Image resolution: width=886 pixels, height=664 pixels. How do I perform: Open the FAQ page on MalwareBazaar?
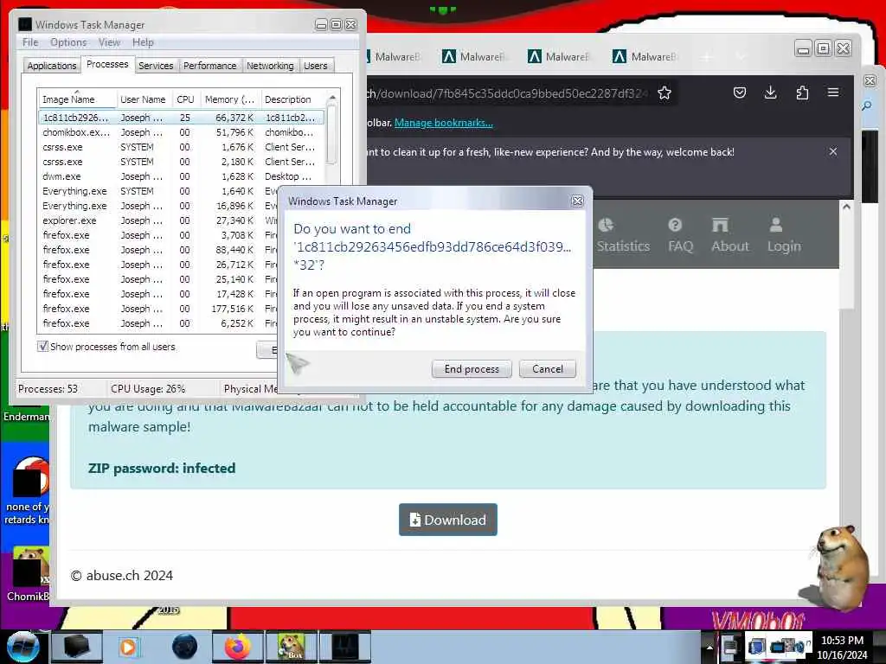pyautogui.click(x=680, y=235)
